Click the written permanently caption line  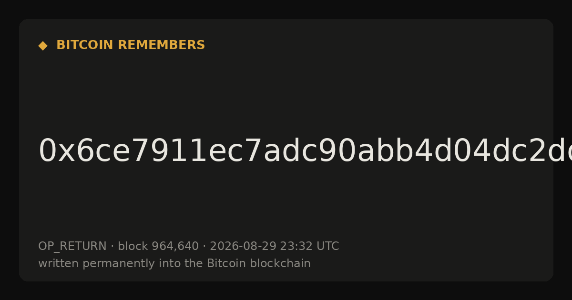pos(174,264)
